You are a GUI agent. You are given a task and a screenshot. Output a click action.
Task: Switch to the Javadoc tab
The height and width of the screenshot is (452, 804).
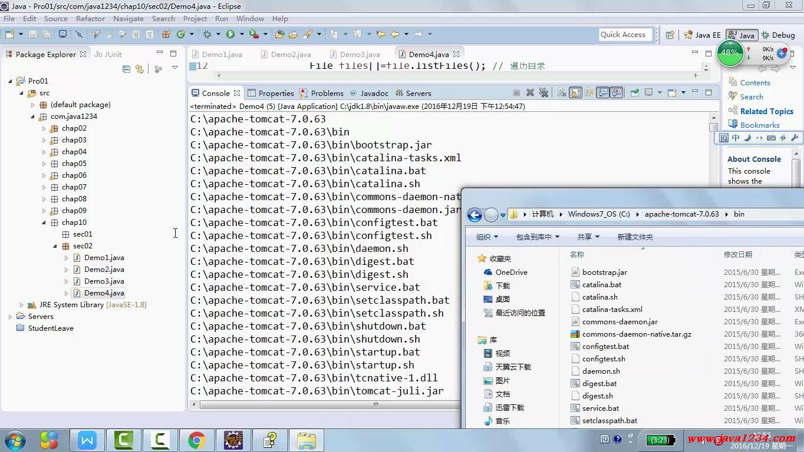point(369,93)
